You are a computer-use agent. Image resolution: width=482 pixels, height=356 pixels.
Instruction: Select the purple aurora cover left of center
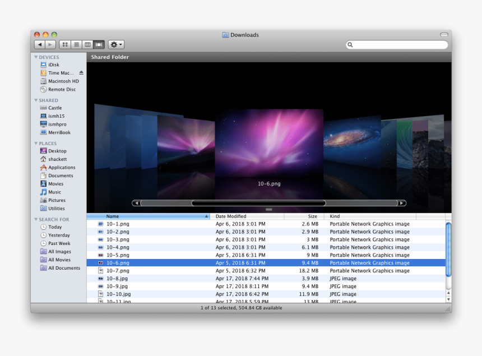point(186,142)
